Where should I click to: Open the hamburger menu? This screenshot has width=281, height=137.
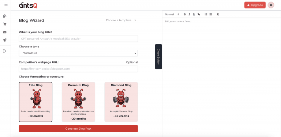pos(6,5)
